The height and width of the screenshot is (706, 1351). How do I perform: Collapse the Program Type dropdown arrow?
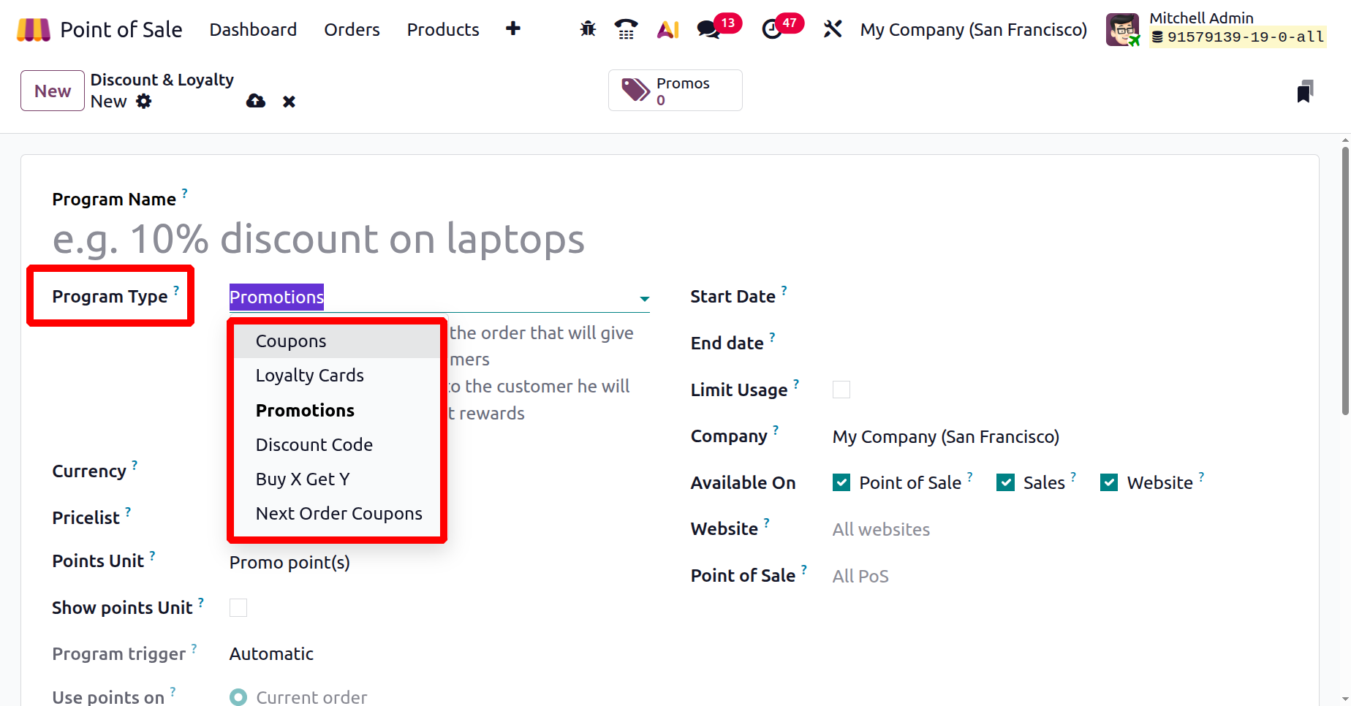(x=644, y=298)
